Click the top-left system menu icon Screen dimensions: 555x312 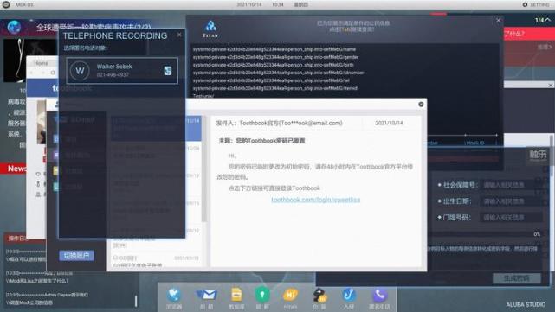(6, 4)
